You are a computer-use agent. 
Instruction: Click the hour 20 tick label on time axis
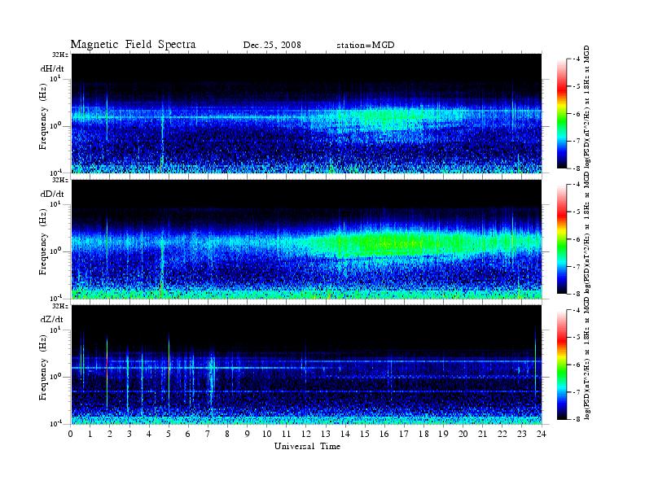coord(463,434)
